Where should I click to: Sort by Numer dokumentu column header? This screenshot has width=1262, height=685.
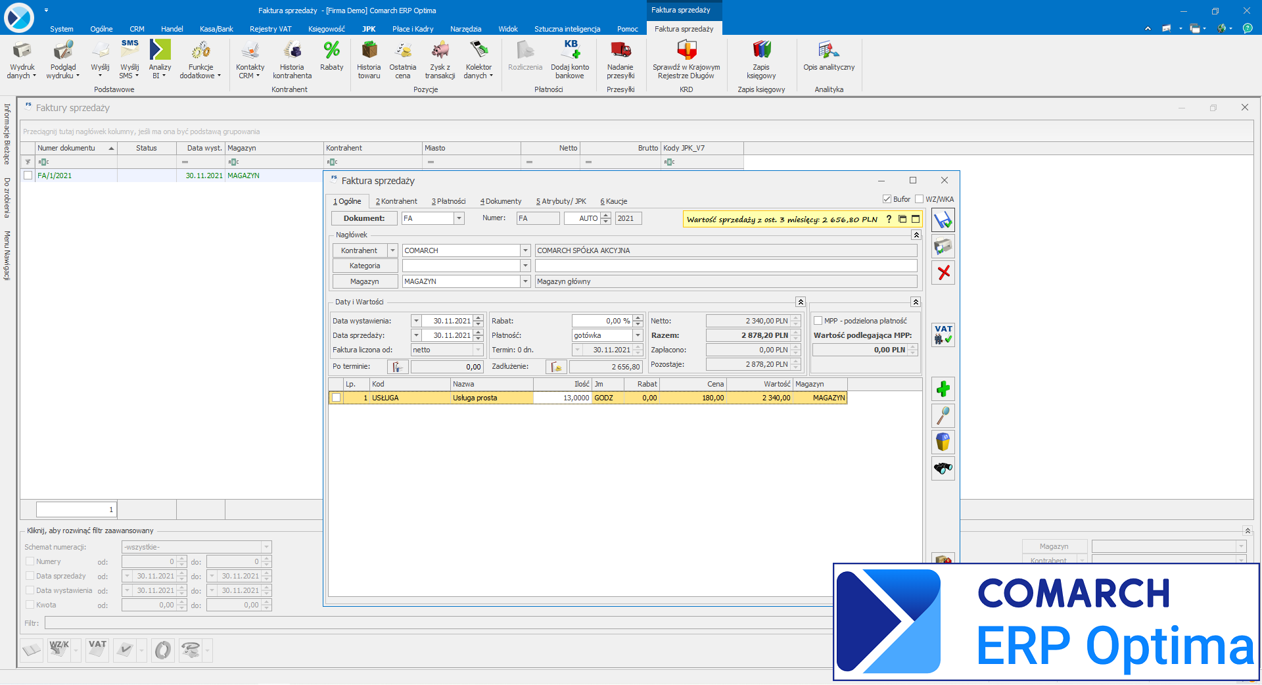pos(76,148)
